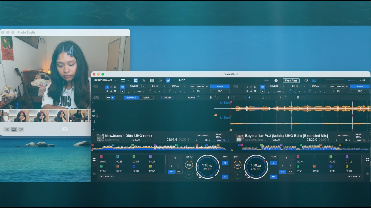
Task: Select Photo Booth single photo mode
Action: pos(14,129)
